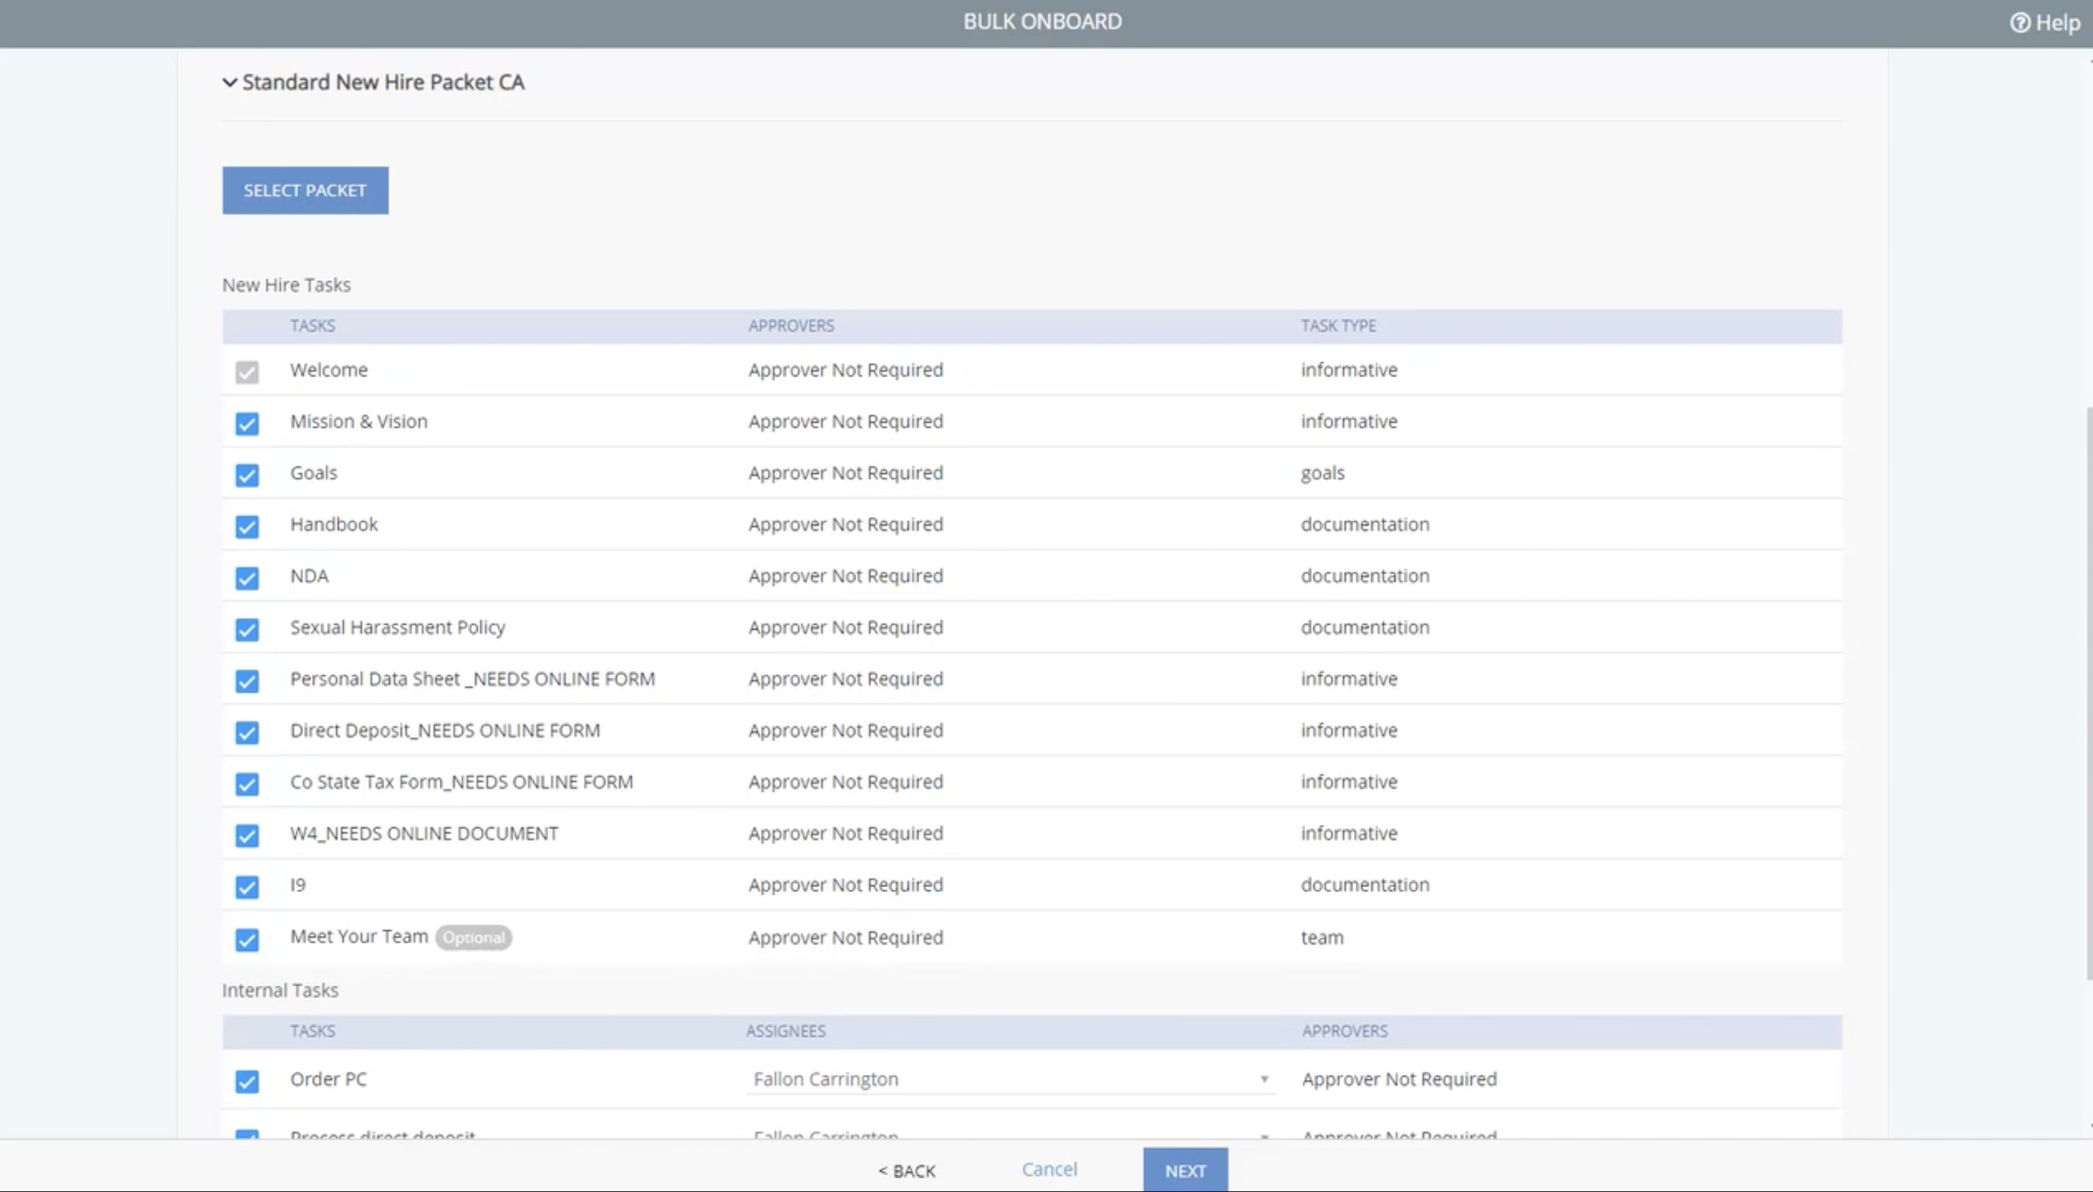Uncheck the Sexual Harassment Policy checkbox
The image size is (2093, 1192).
pyautogui.click(x=246, y=630)
